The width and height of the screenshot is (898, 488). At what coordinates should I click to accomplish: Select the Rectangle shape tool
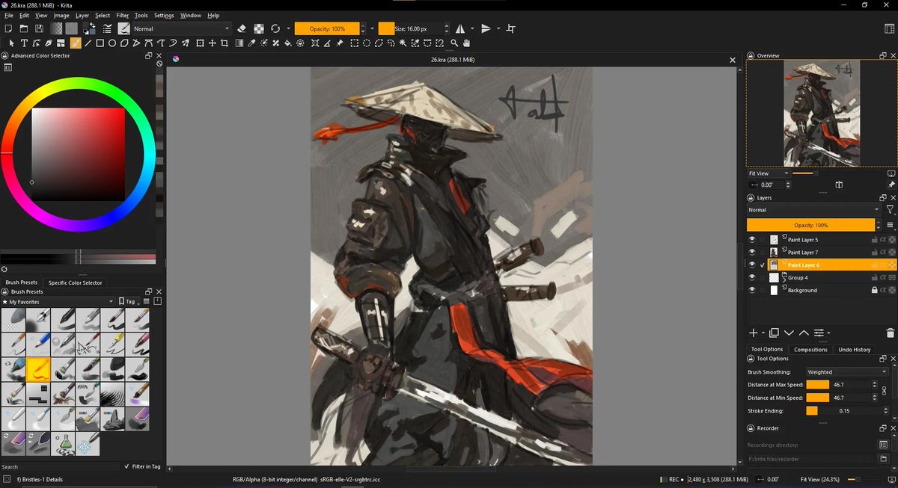pos(100,43)
